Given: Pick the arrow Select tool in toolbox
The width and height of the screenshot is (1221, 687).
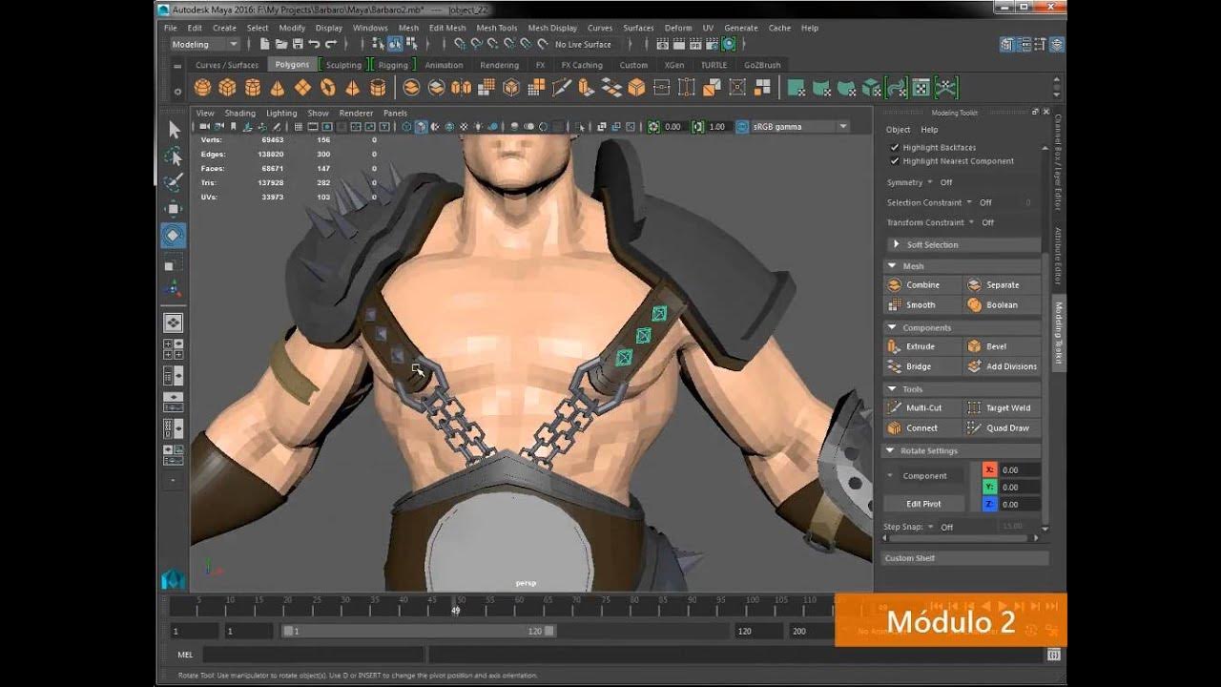Looking at the screenshot, I should click(x=174, y=129).
